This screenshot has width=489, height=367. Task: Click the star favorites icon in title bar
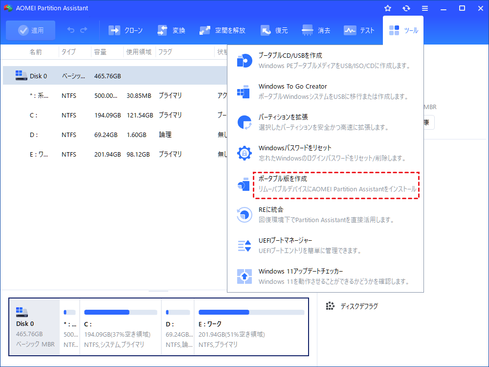(x=388, y=8)
